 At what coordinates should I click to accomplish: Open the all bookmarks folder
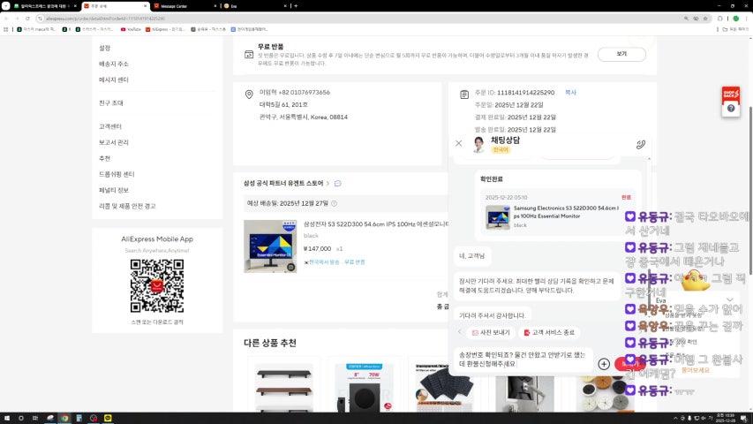point(735,29)
